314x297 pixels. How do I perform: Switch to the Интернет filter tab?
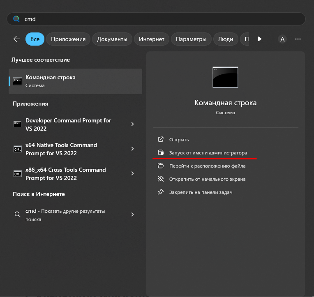(151, 39)
